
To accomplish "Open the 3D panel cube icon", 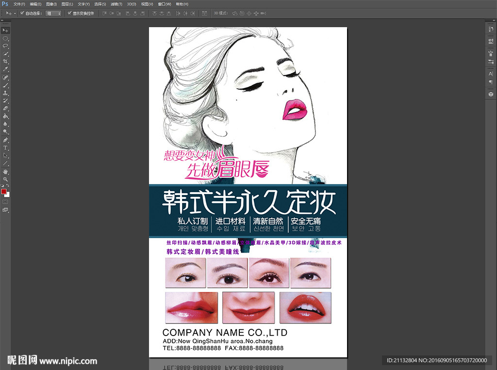I will [491, 95].
